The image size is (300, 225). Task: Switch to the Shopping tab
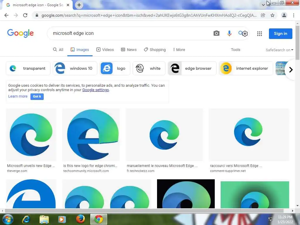(x=155, y=50)
